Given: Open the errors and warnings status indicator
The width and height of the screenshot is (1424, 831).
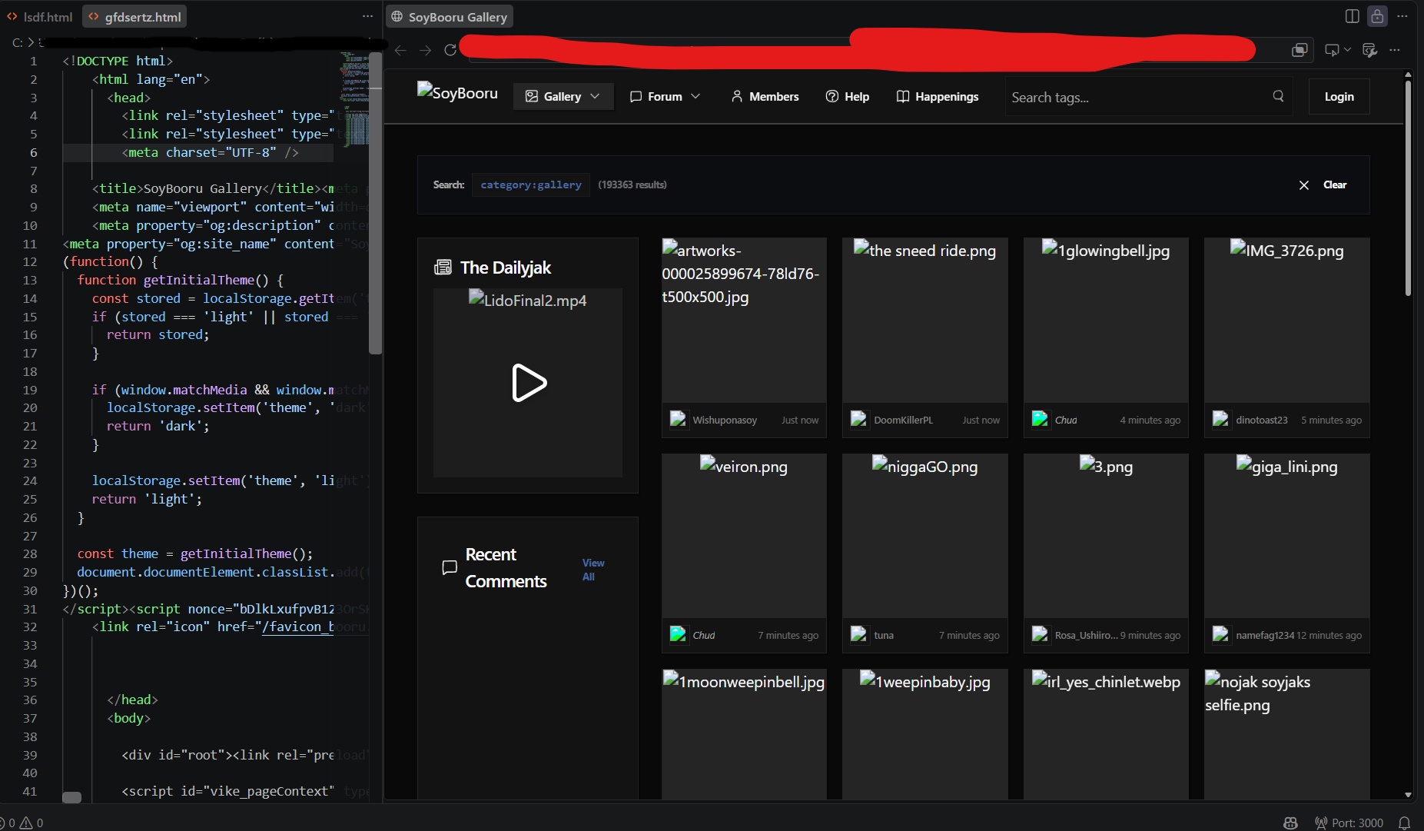Looking at the screenshot, I should pyautogui.click(x=23, y=823).
